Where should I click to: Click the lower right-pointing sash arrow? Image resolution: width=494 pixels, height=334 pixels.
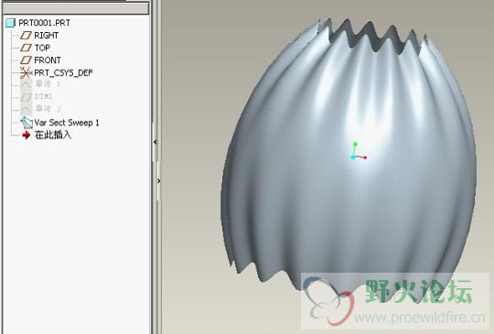pos(158,180)
